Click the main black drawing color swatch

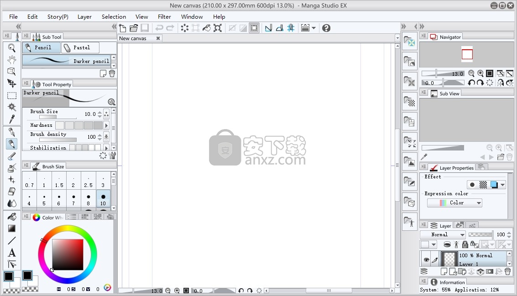pos(9,276)
